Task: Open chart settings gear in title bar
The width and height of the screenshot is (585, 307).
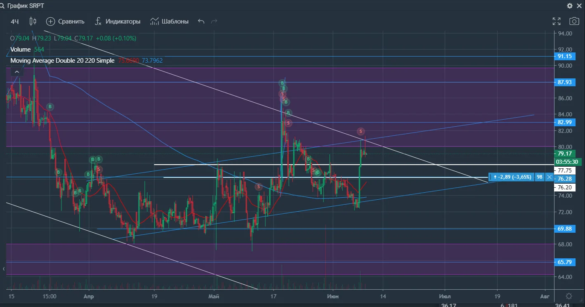Action: pyautogui.click(x=570, y=6)
